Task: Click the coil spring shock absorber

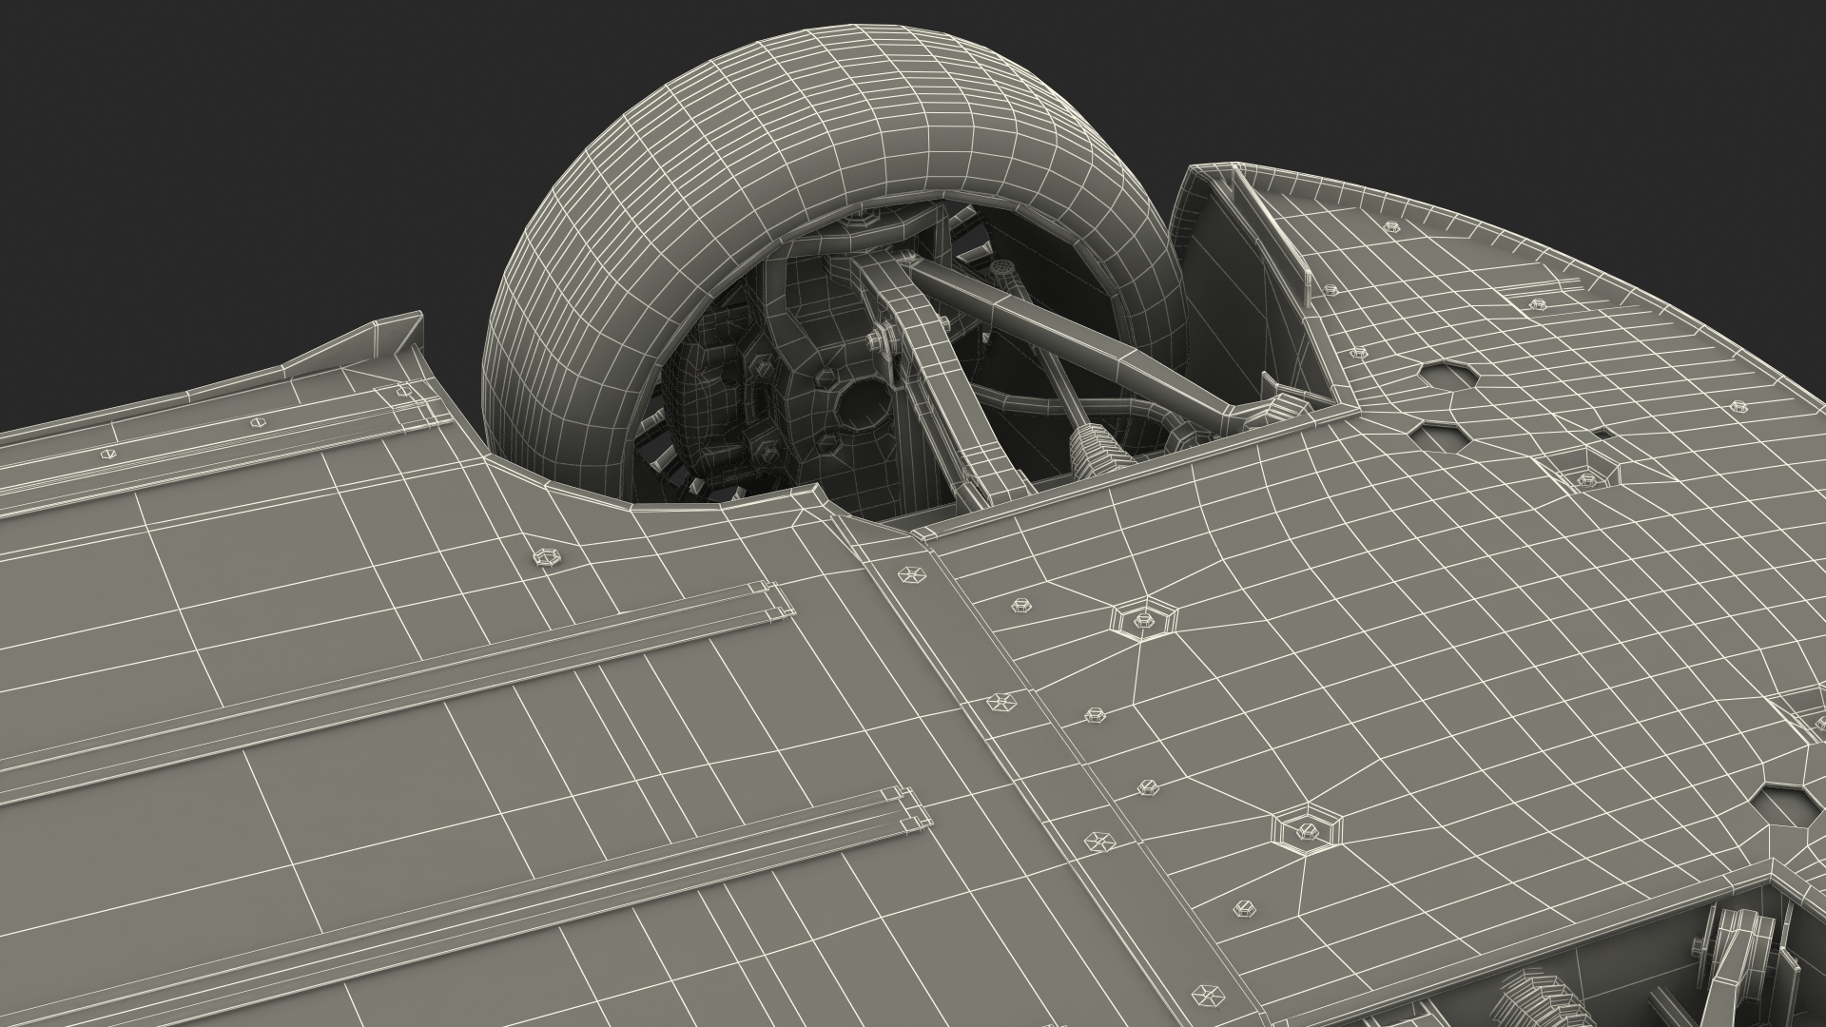Action: coord(1096,449)
